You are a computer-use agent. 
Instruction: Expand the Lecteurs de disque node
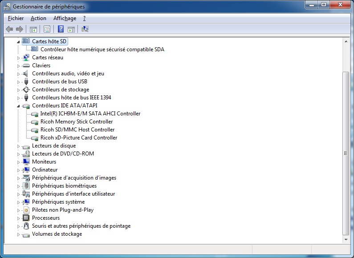pos(19,146)
